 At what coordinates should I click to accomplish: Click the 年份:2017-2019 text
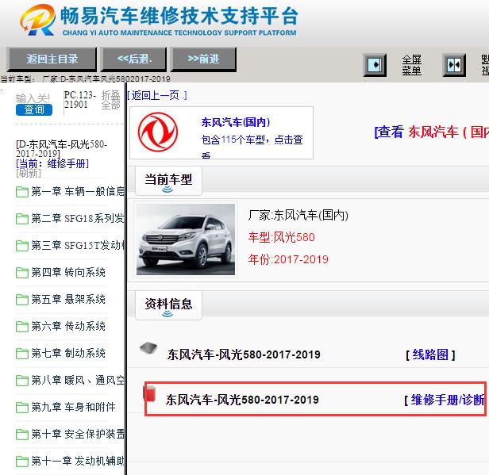(x=288, y=259)
